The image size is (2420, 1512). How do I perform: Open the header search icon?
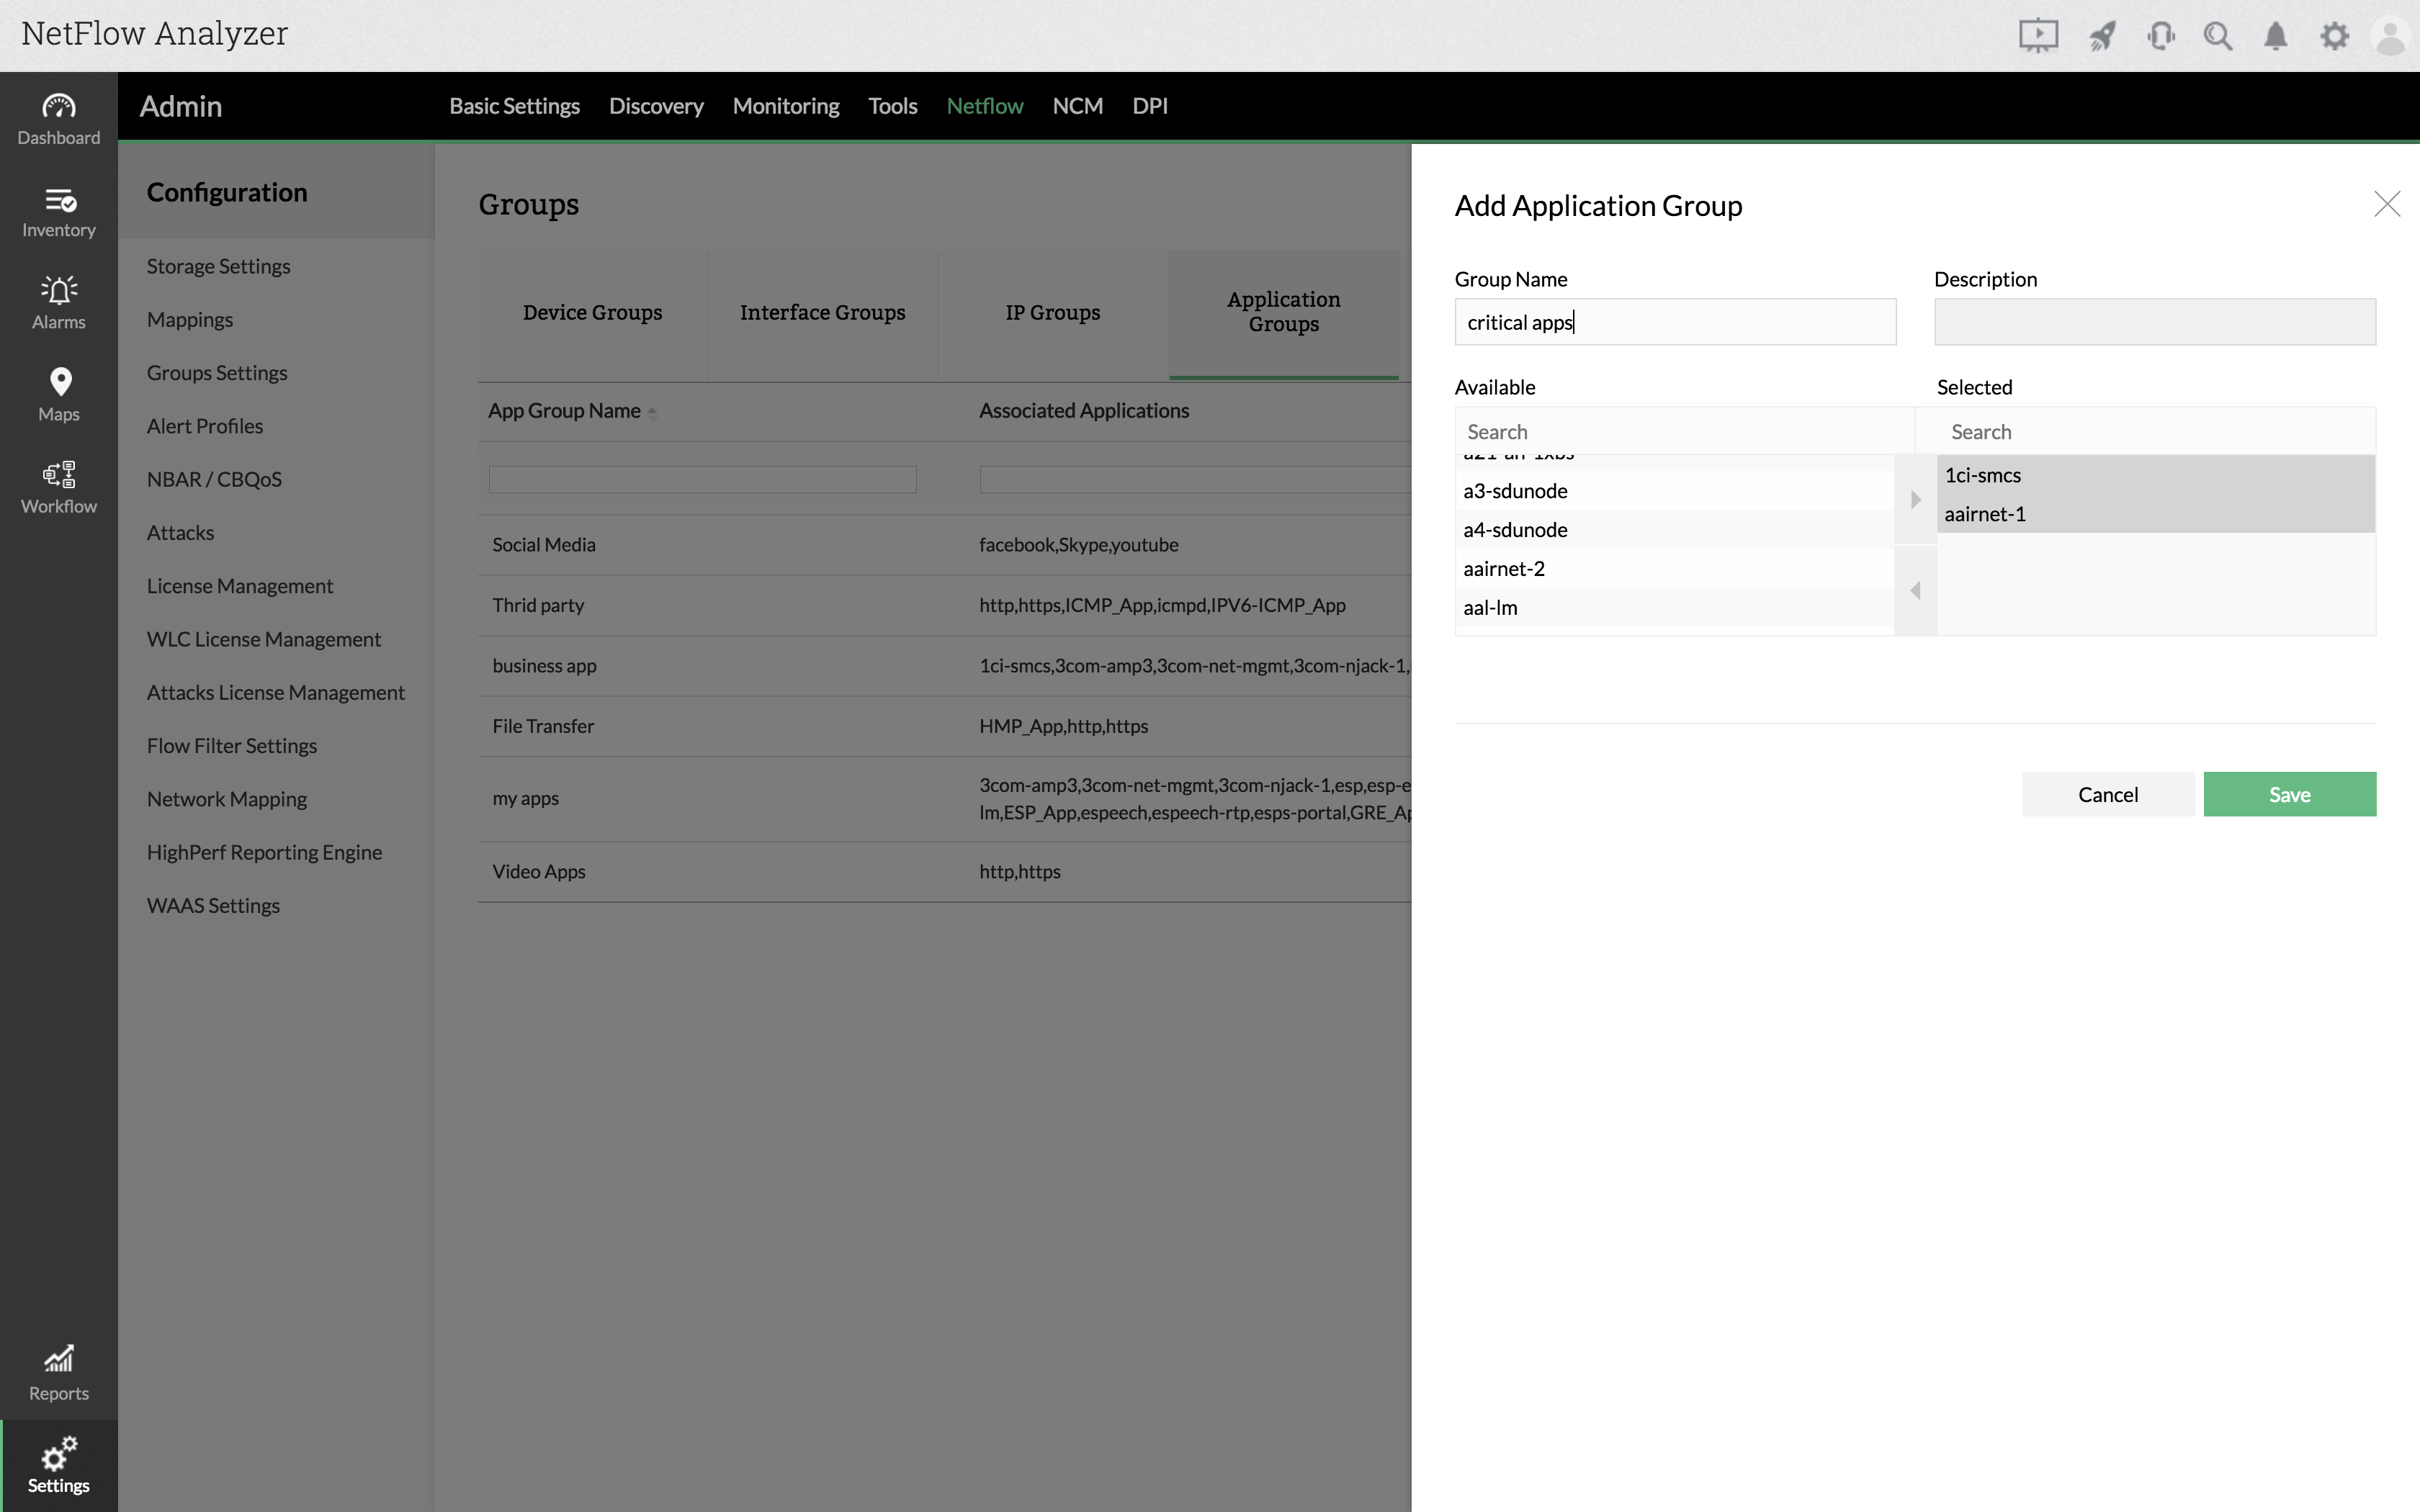click(2217, 37)
